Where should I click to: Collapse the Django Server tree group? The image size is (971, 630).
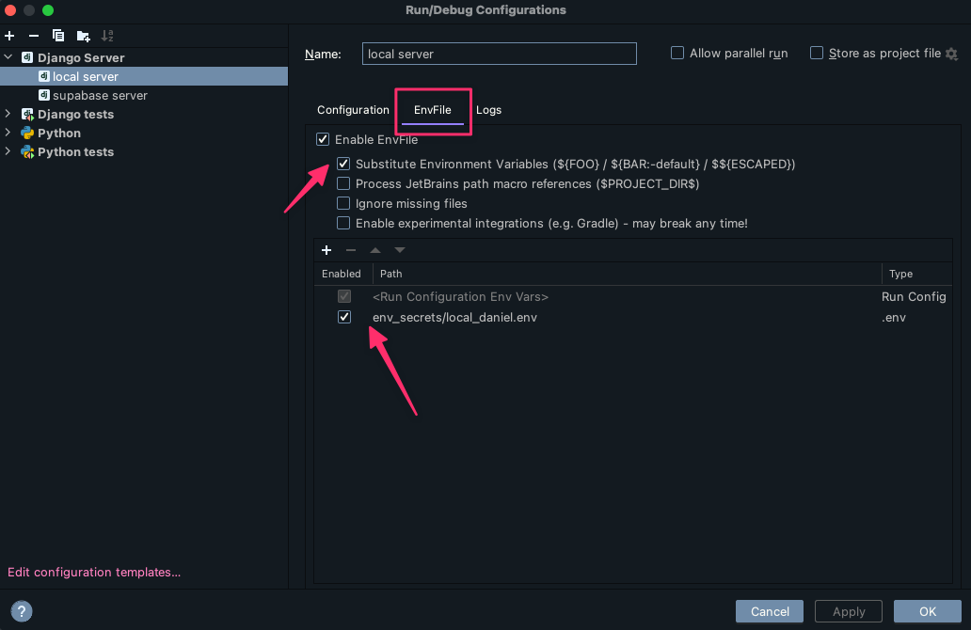(x=8, y=58)
